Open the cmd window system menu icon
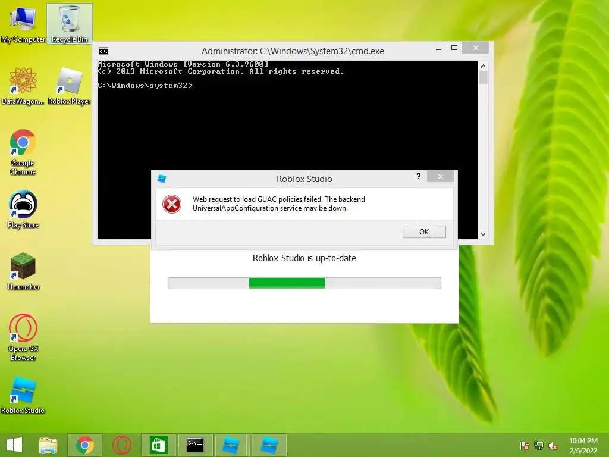609x457 pixels. tap(103, 51)
